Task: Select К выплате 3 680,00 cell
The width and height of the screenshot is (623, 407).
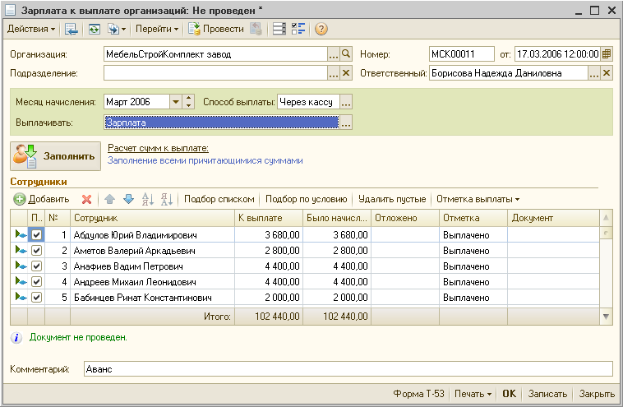Action: click(269, 235)
